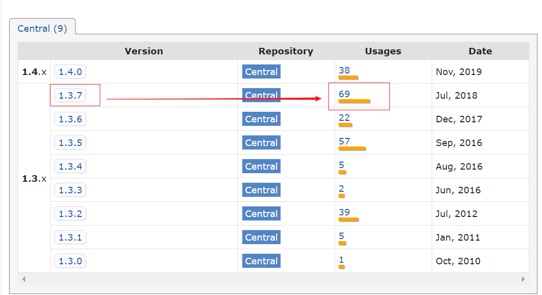Select the date Sep, 2016
The height and width of the screenshot is (295, 542).
click(459, 142)
